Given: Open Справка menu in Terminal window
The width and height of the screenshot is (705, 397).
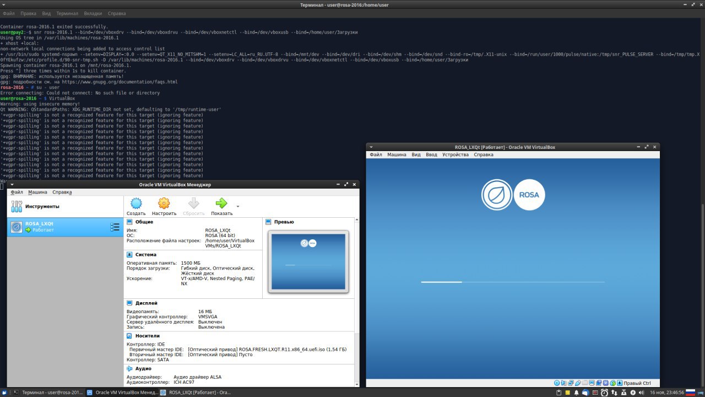Looking at the screenshot, I should 116,13.
